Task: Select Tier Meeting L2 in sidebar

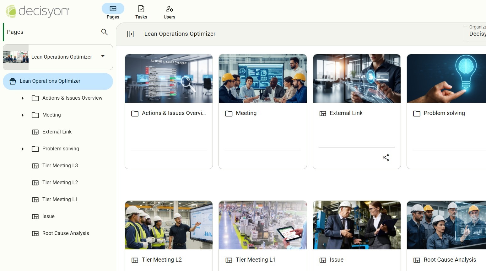Action: (60, 183)
